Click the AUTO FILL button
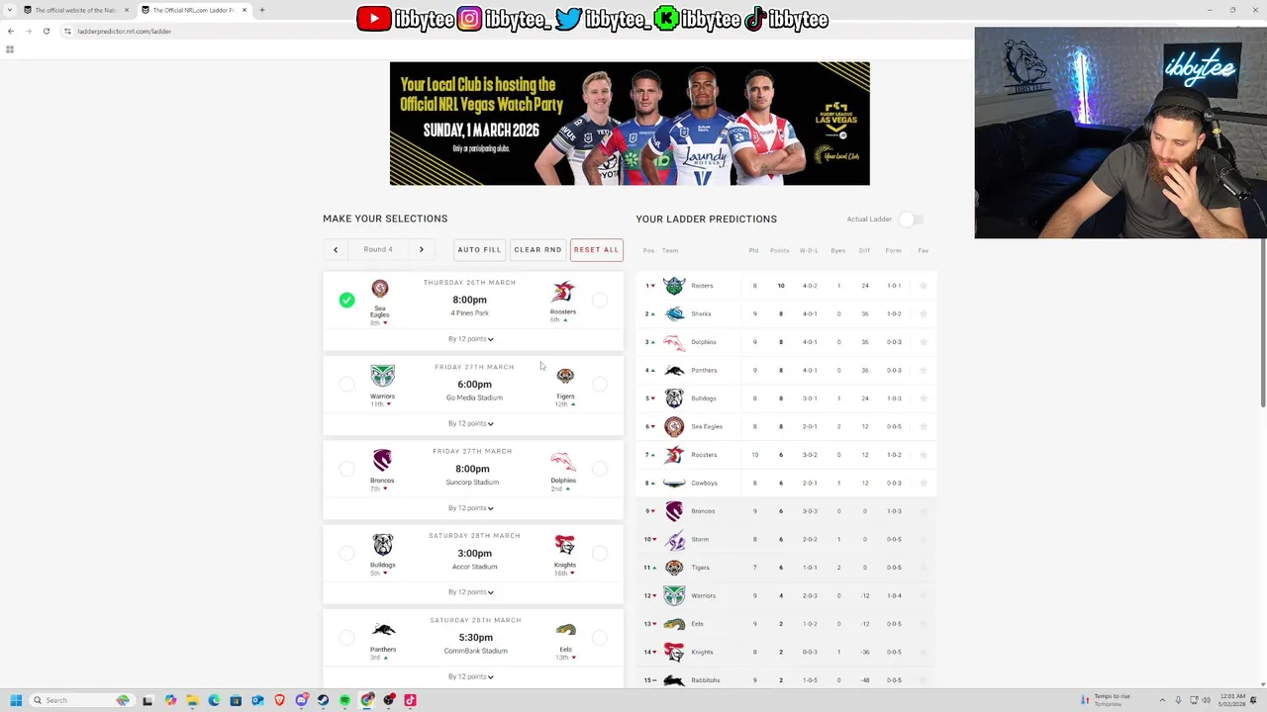 coord(479,250)
